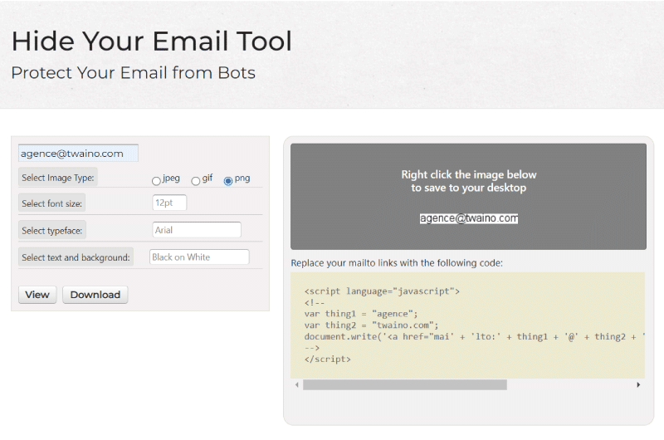Click the code scrollbar left arrow
This screenshot has height=440, width=664.
pyautogui.click(x=297, y=385)
